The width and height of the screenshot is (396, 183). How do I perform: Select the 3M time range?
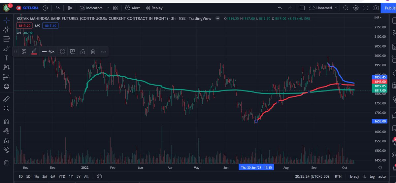45,176
